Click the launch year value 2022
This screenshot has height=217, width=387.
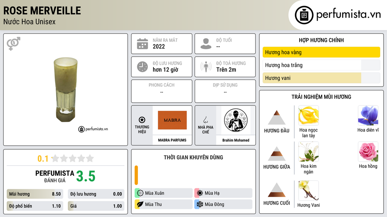tap(159, 46)
